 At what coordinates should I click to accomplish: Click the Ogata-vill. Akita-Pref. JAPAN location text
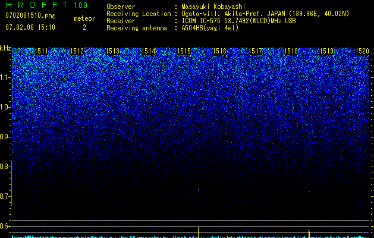pyautogui.click(x=265, y=14)
